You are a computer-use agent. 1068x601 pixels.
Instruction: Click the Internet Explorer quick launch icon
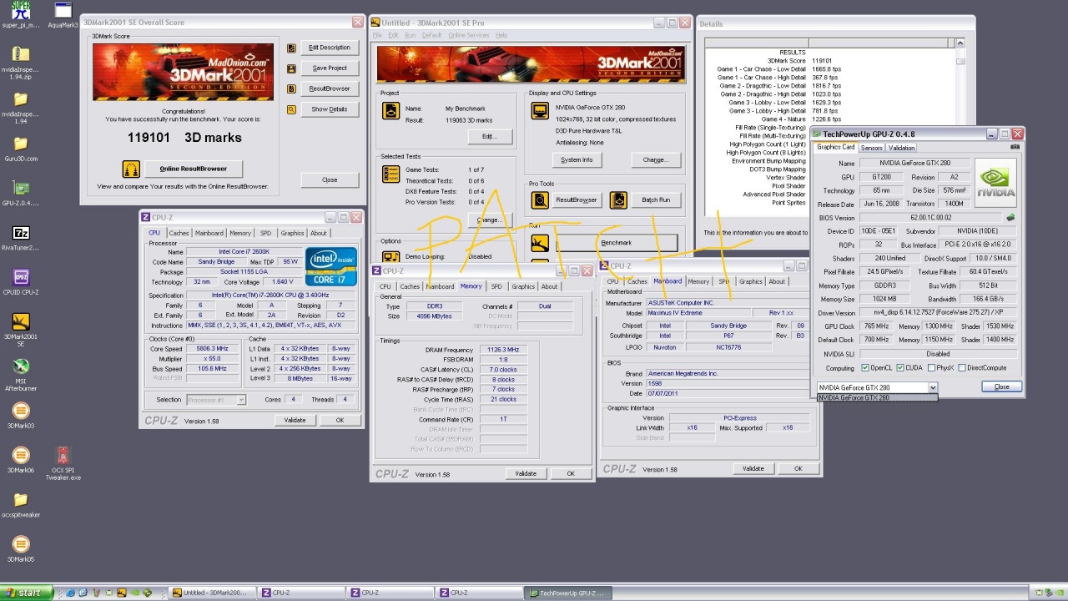coord(71,593)
